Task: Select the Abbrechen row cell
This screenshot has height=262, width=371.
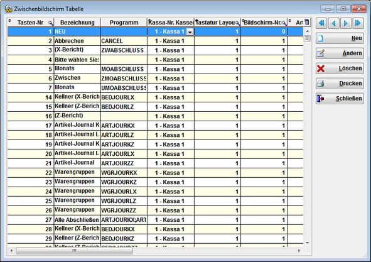Action: (x=77, y=41)
